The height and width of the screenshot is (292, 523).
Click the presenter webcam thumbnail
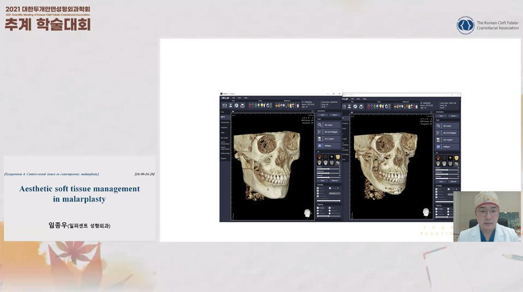(x=487, y=216)
